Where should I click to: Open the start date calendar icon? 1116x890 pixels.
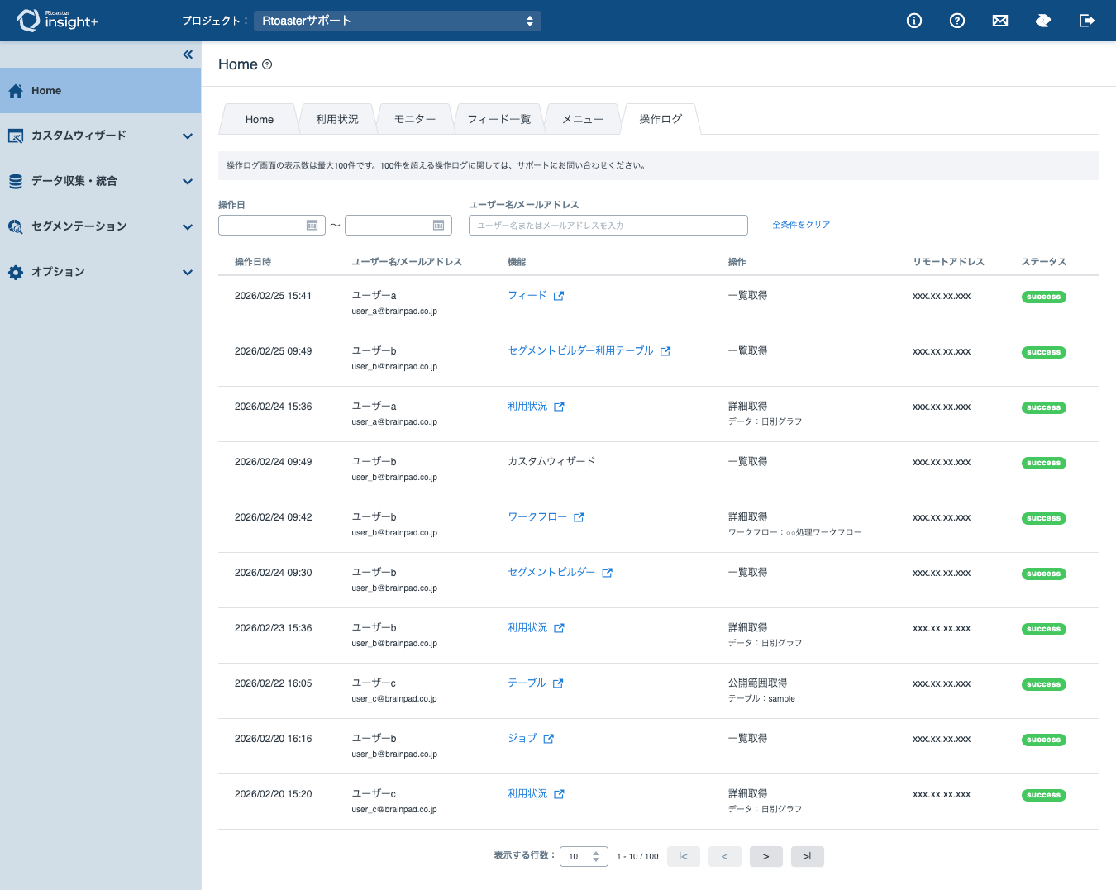point(312,225)
